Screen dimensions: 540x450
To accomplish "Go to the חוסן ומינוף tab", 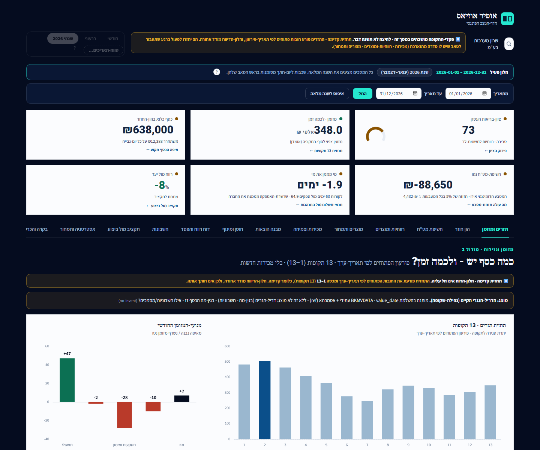I will [x=232, y=229].
